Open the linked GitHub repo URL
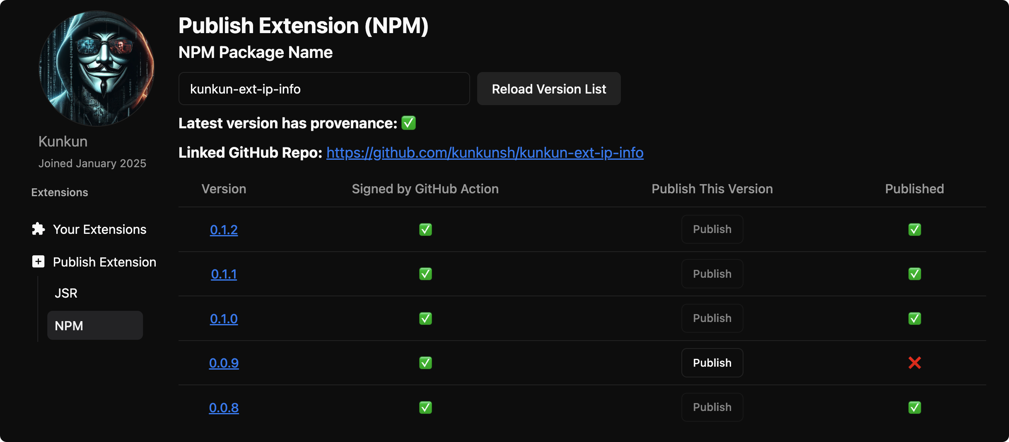This screenshot has width=1009, height=442. coord(485,153)
